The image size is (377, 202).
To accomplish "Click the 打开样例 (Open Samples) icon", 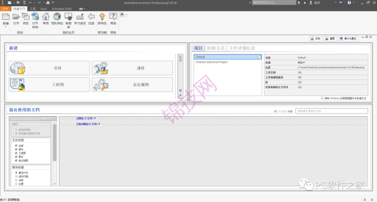I will 35,17.
